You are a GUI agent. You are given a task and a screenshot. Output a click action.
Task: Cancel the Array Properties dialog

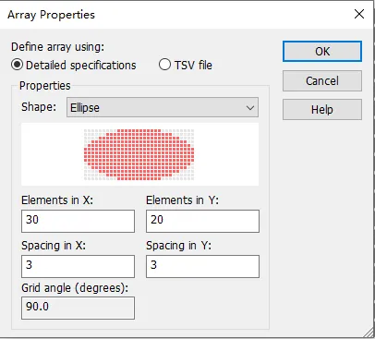pyautogui.click(x=322, y=80)
